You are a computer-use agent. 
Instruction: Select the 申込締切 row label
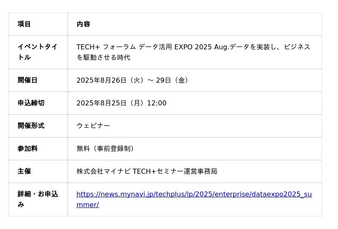coord(31,103)
